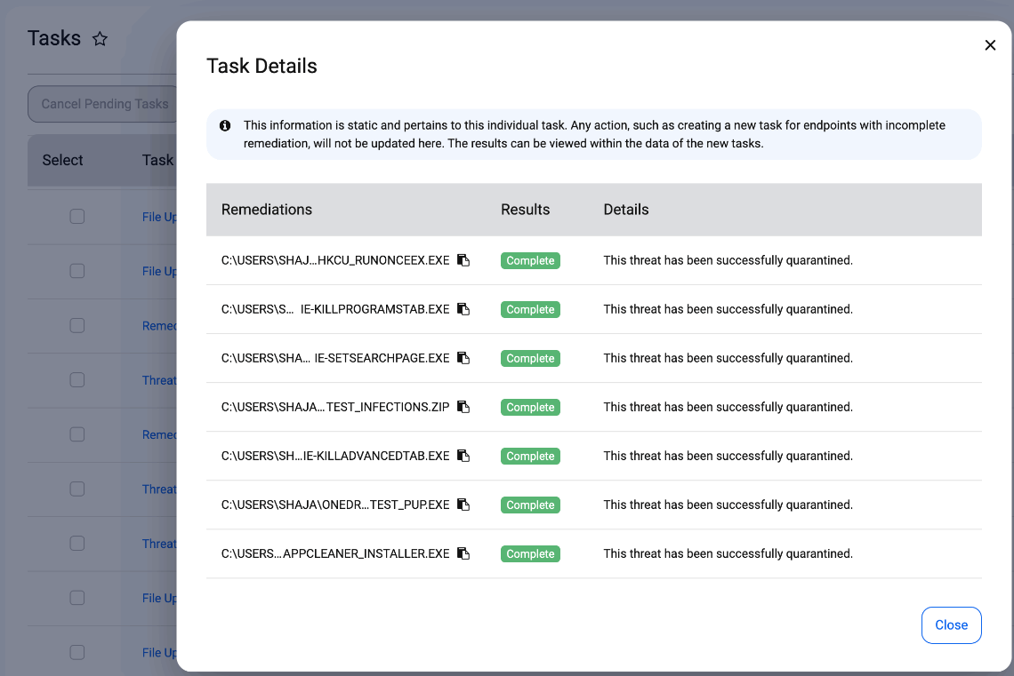Tick the ninth task row checkbox
Screen dimensions: 1014x676
(x=77, y=652)
